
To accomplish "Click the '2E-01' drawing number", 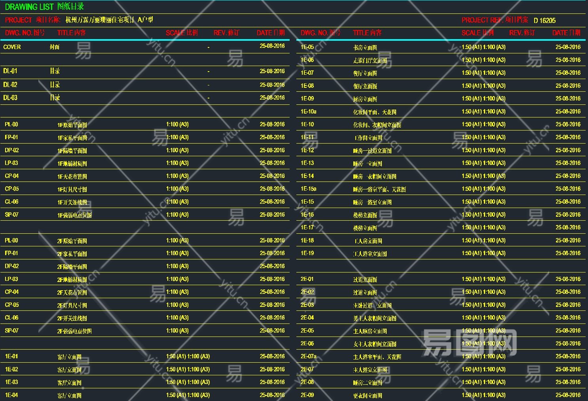I will coord(307,279).
